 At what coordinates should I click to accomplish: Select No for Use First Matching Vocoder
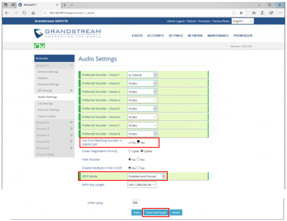[x=130, y=142]
